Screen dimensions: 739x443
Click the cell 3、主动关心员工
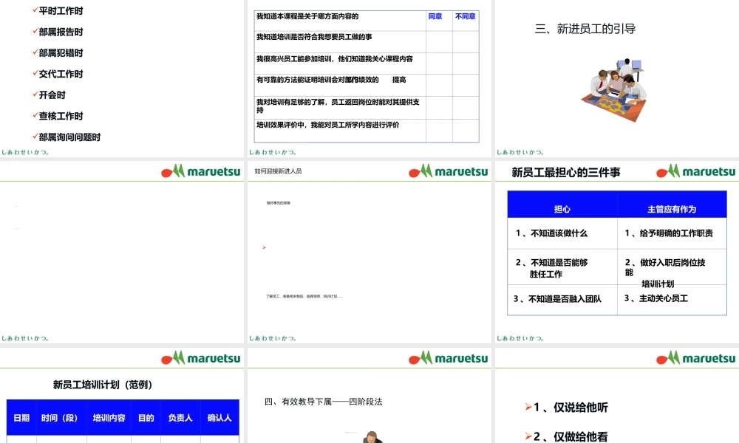[x=672, y=299]
